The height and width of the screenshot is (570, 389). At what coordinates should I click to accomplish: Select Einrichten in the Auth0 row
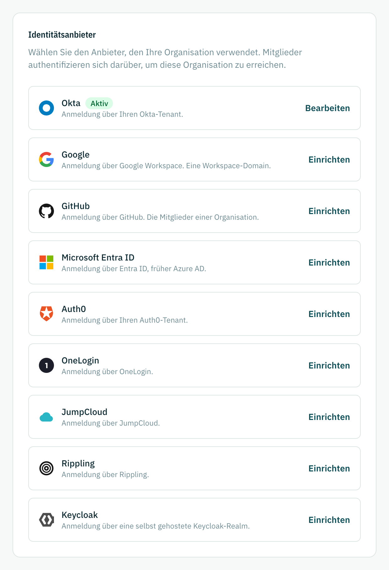[x=329, y=314]
